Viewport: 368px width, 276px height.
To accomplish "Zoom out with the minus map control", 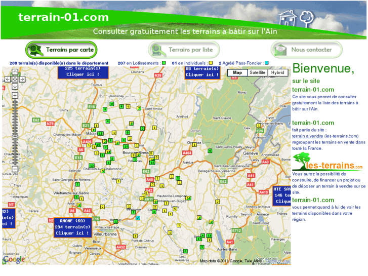I will pyautogui.click(x=15, y=169).
